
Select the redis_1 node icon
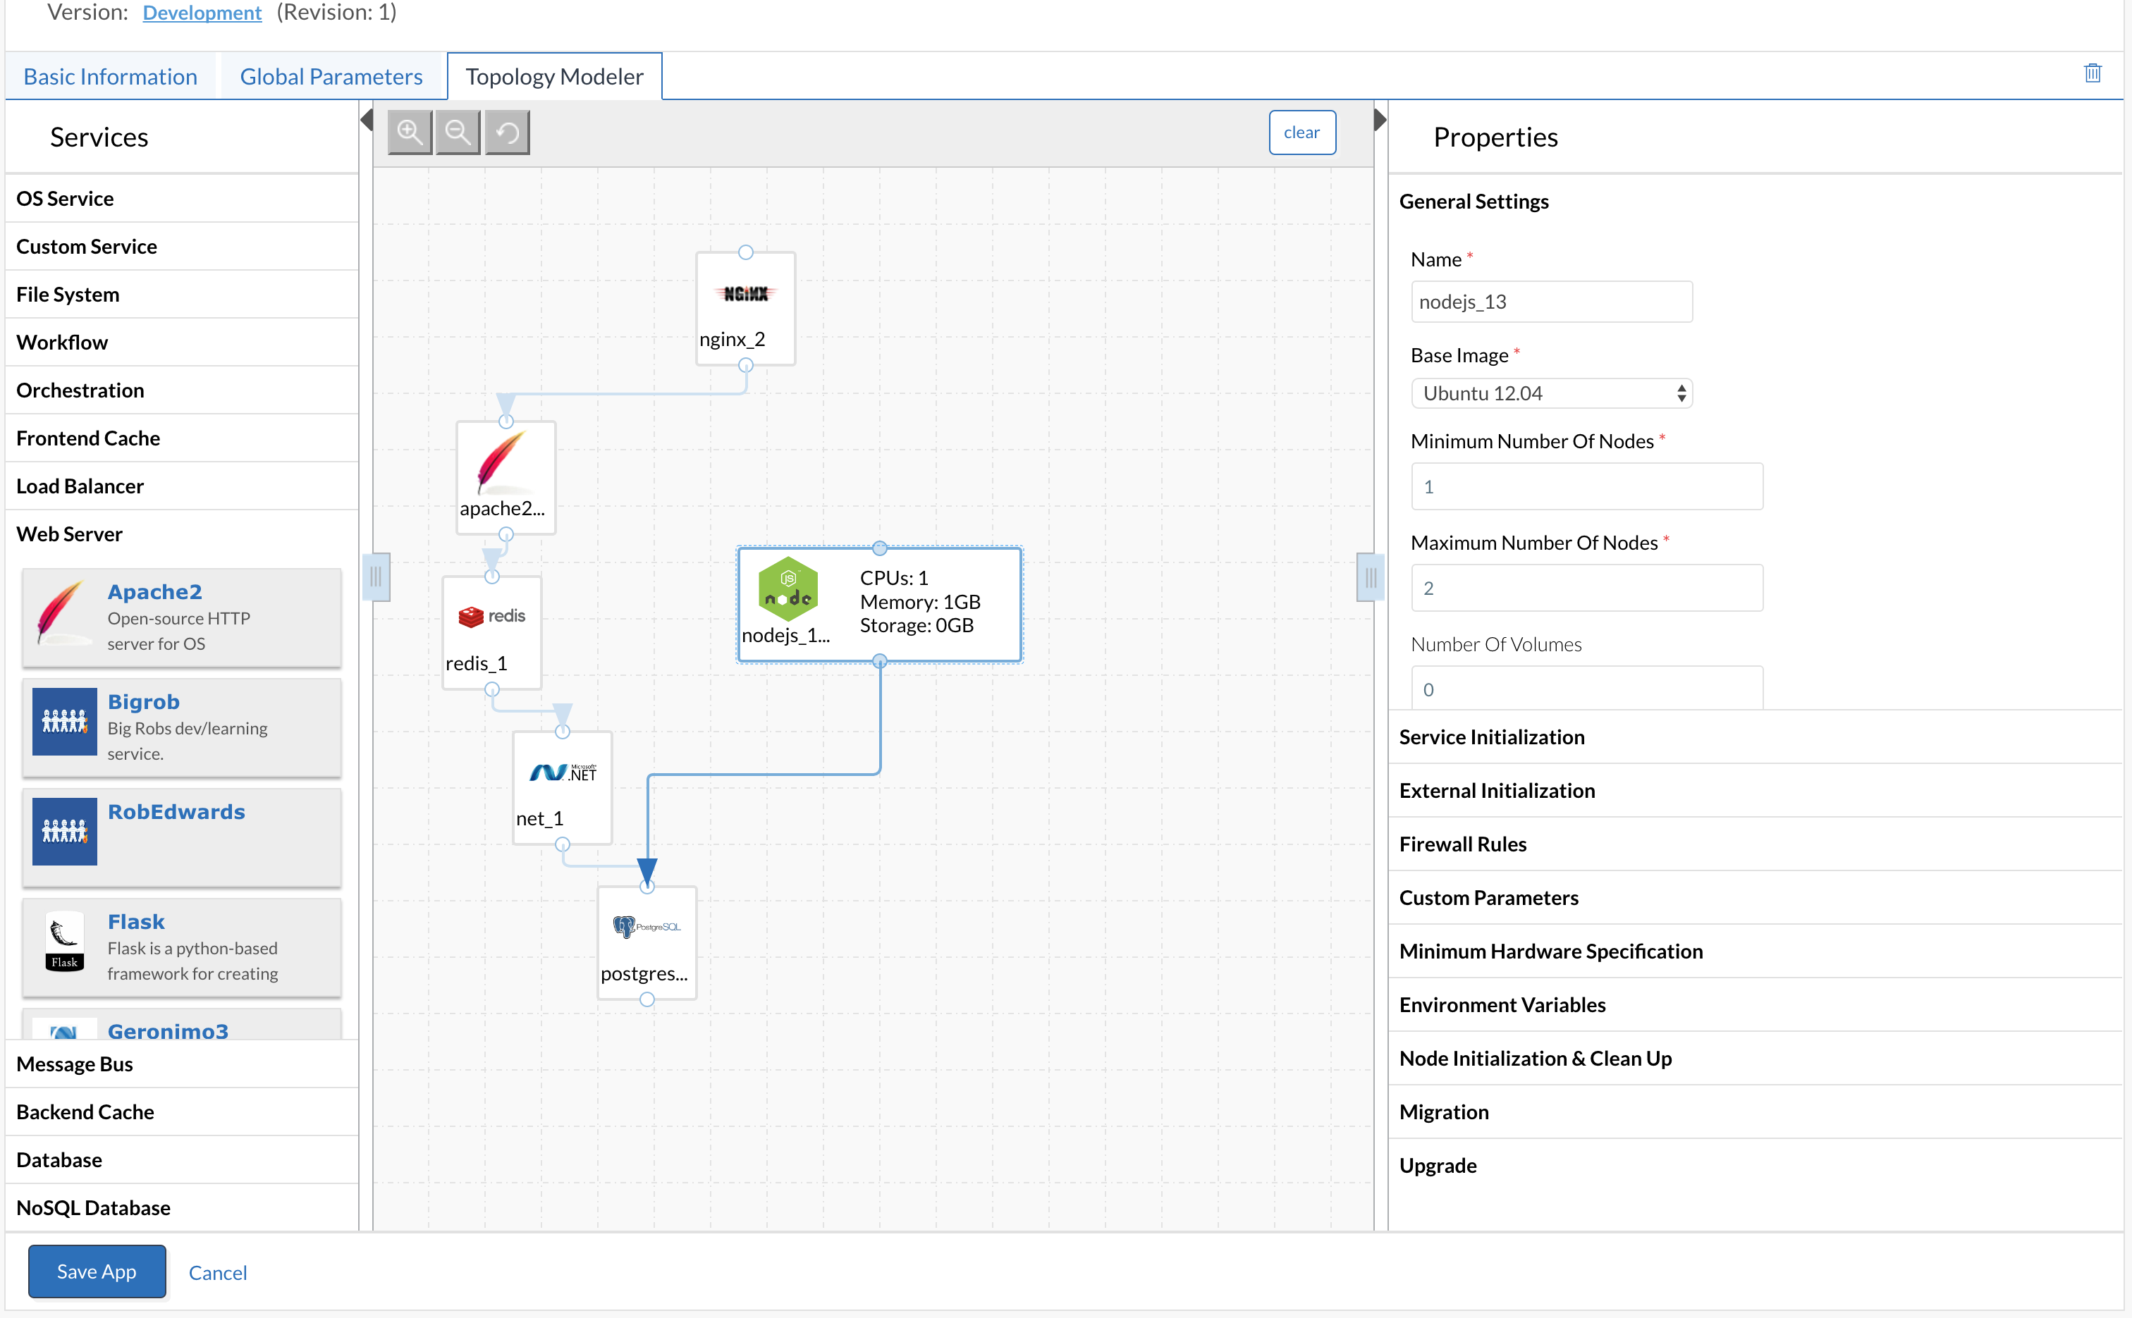tap(492, 616)
